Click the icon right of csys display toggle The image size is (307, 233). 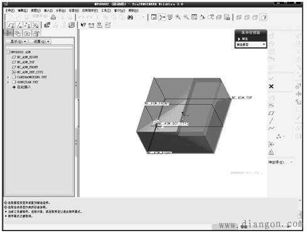[47, 25]
